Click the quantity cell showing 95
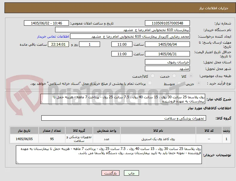 tap(52, 139)
